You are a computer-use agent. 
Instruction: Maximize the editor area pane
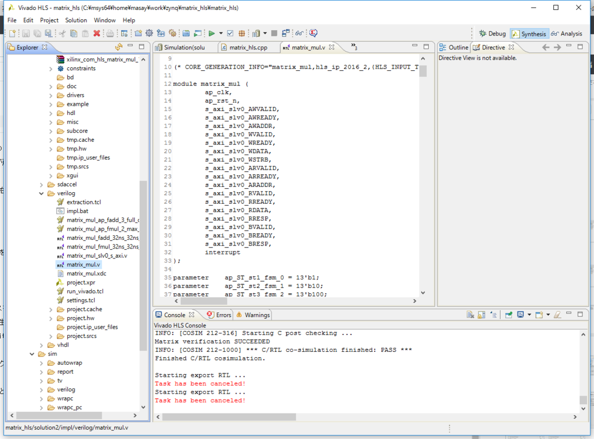(x=426, y=46)
